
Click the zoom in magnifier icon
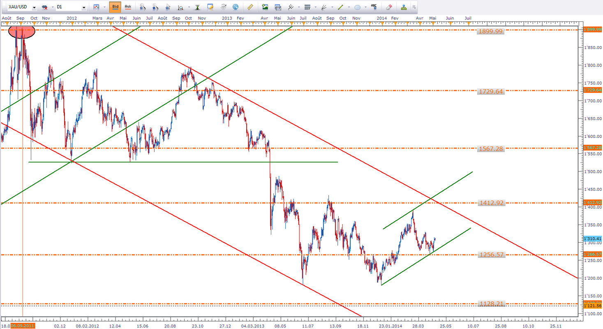click(x=142, y=7)
